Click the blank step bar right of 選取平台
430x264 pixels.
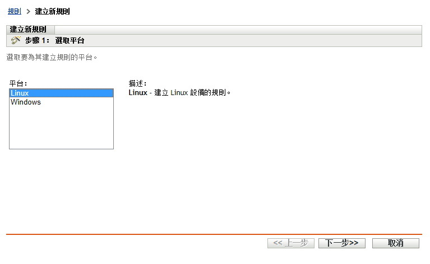(252, 40)
